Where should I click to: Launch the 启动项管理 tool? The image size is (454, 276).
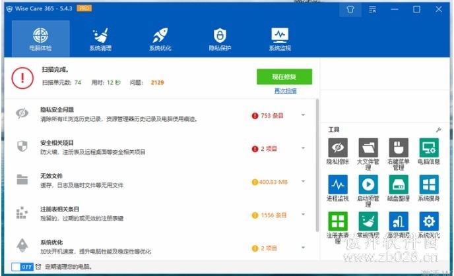pos(368,191)
